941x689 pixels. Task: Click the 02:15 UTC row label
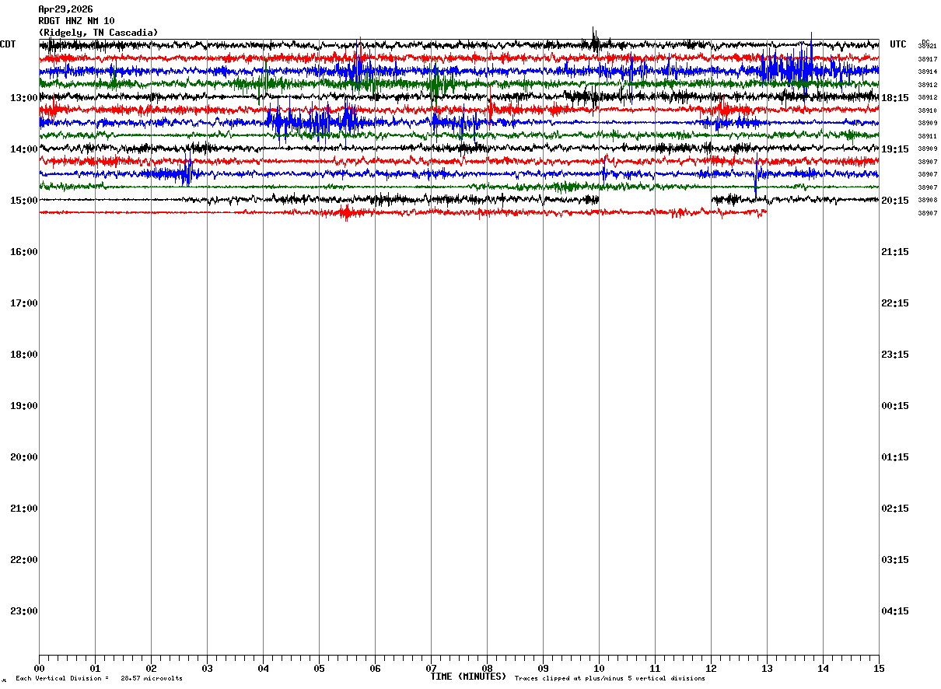tap(895, 509)
